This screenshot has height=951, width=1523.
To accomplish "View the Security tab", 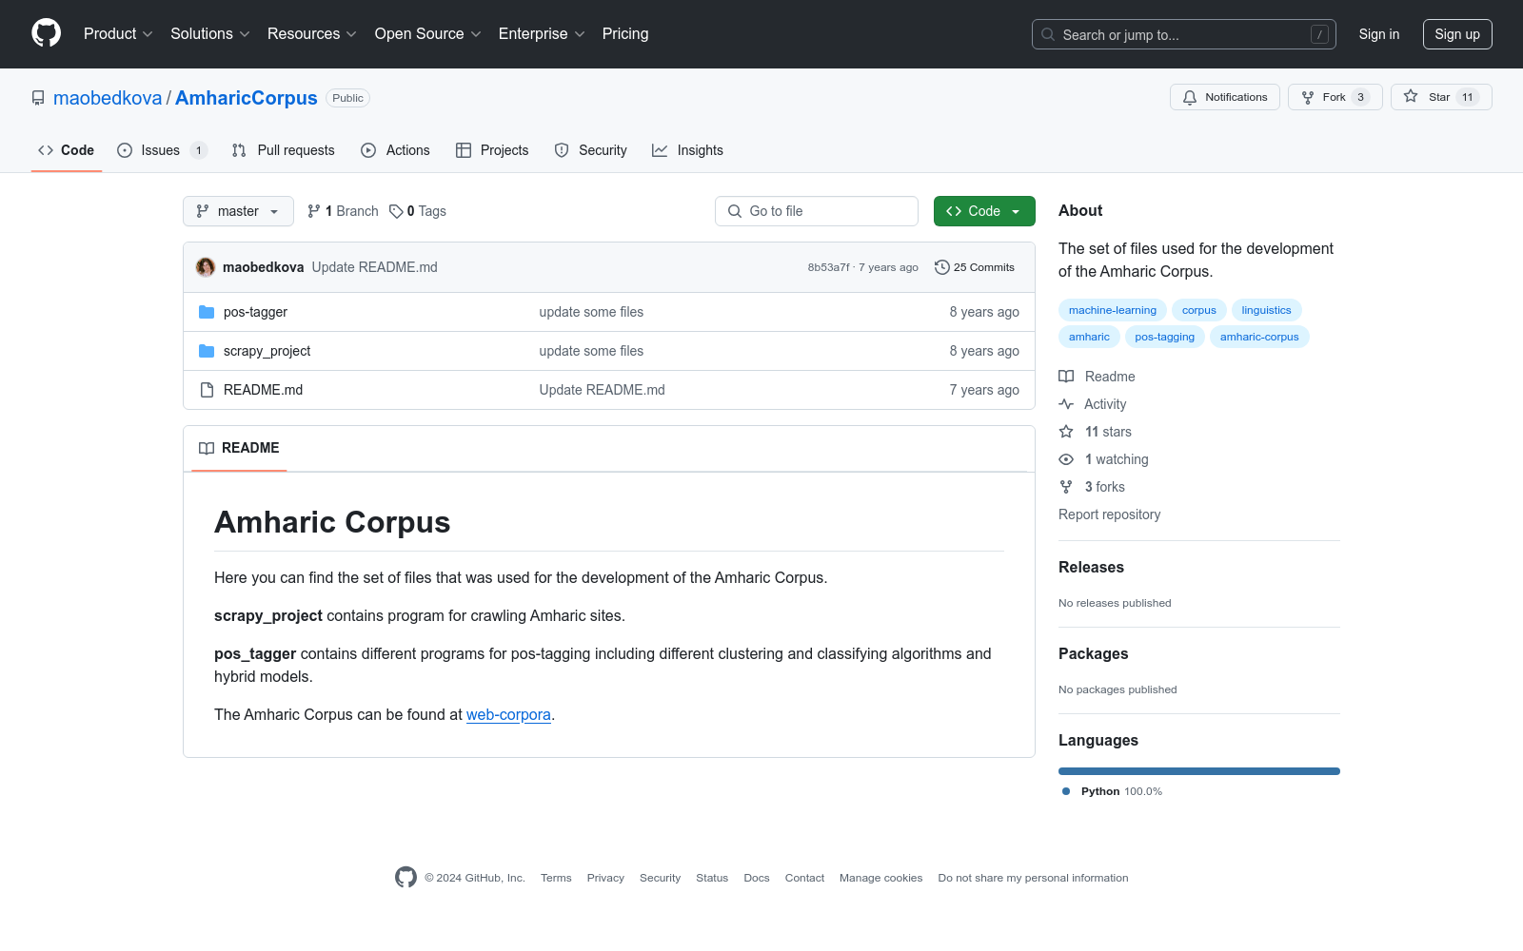I will click(x=591, y=150).
